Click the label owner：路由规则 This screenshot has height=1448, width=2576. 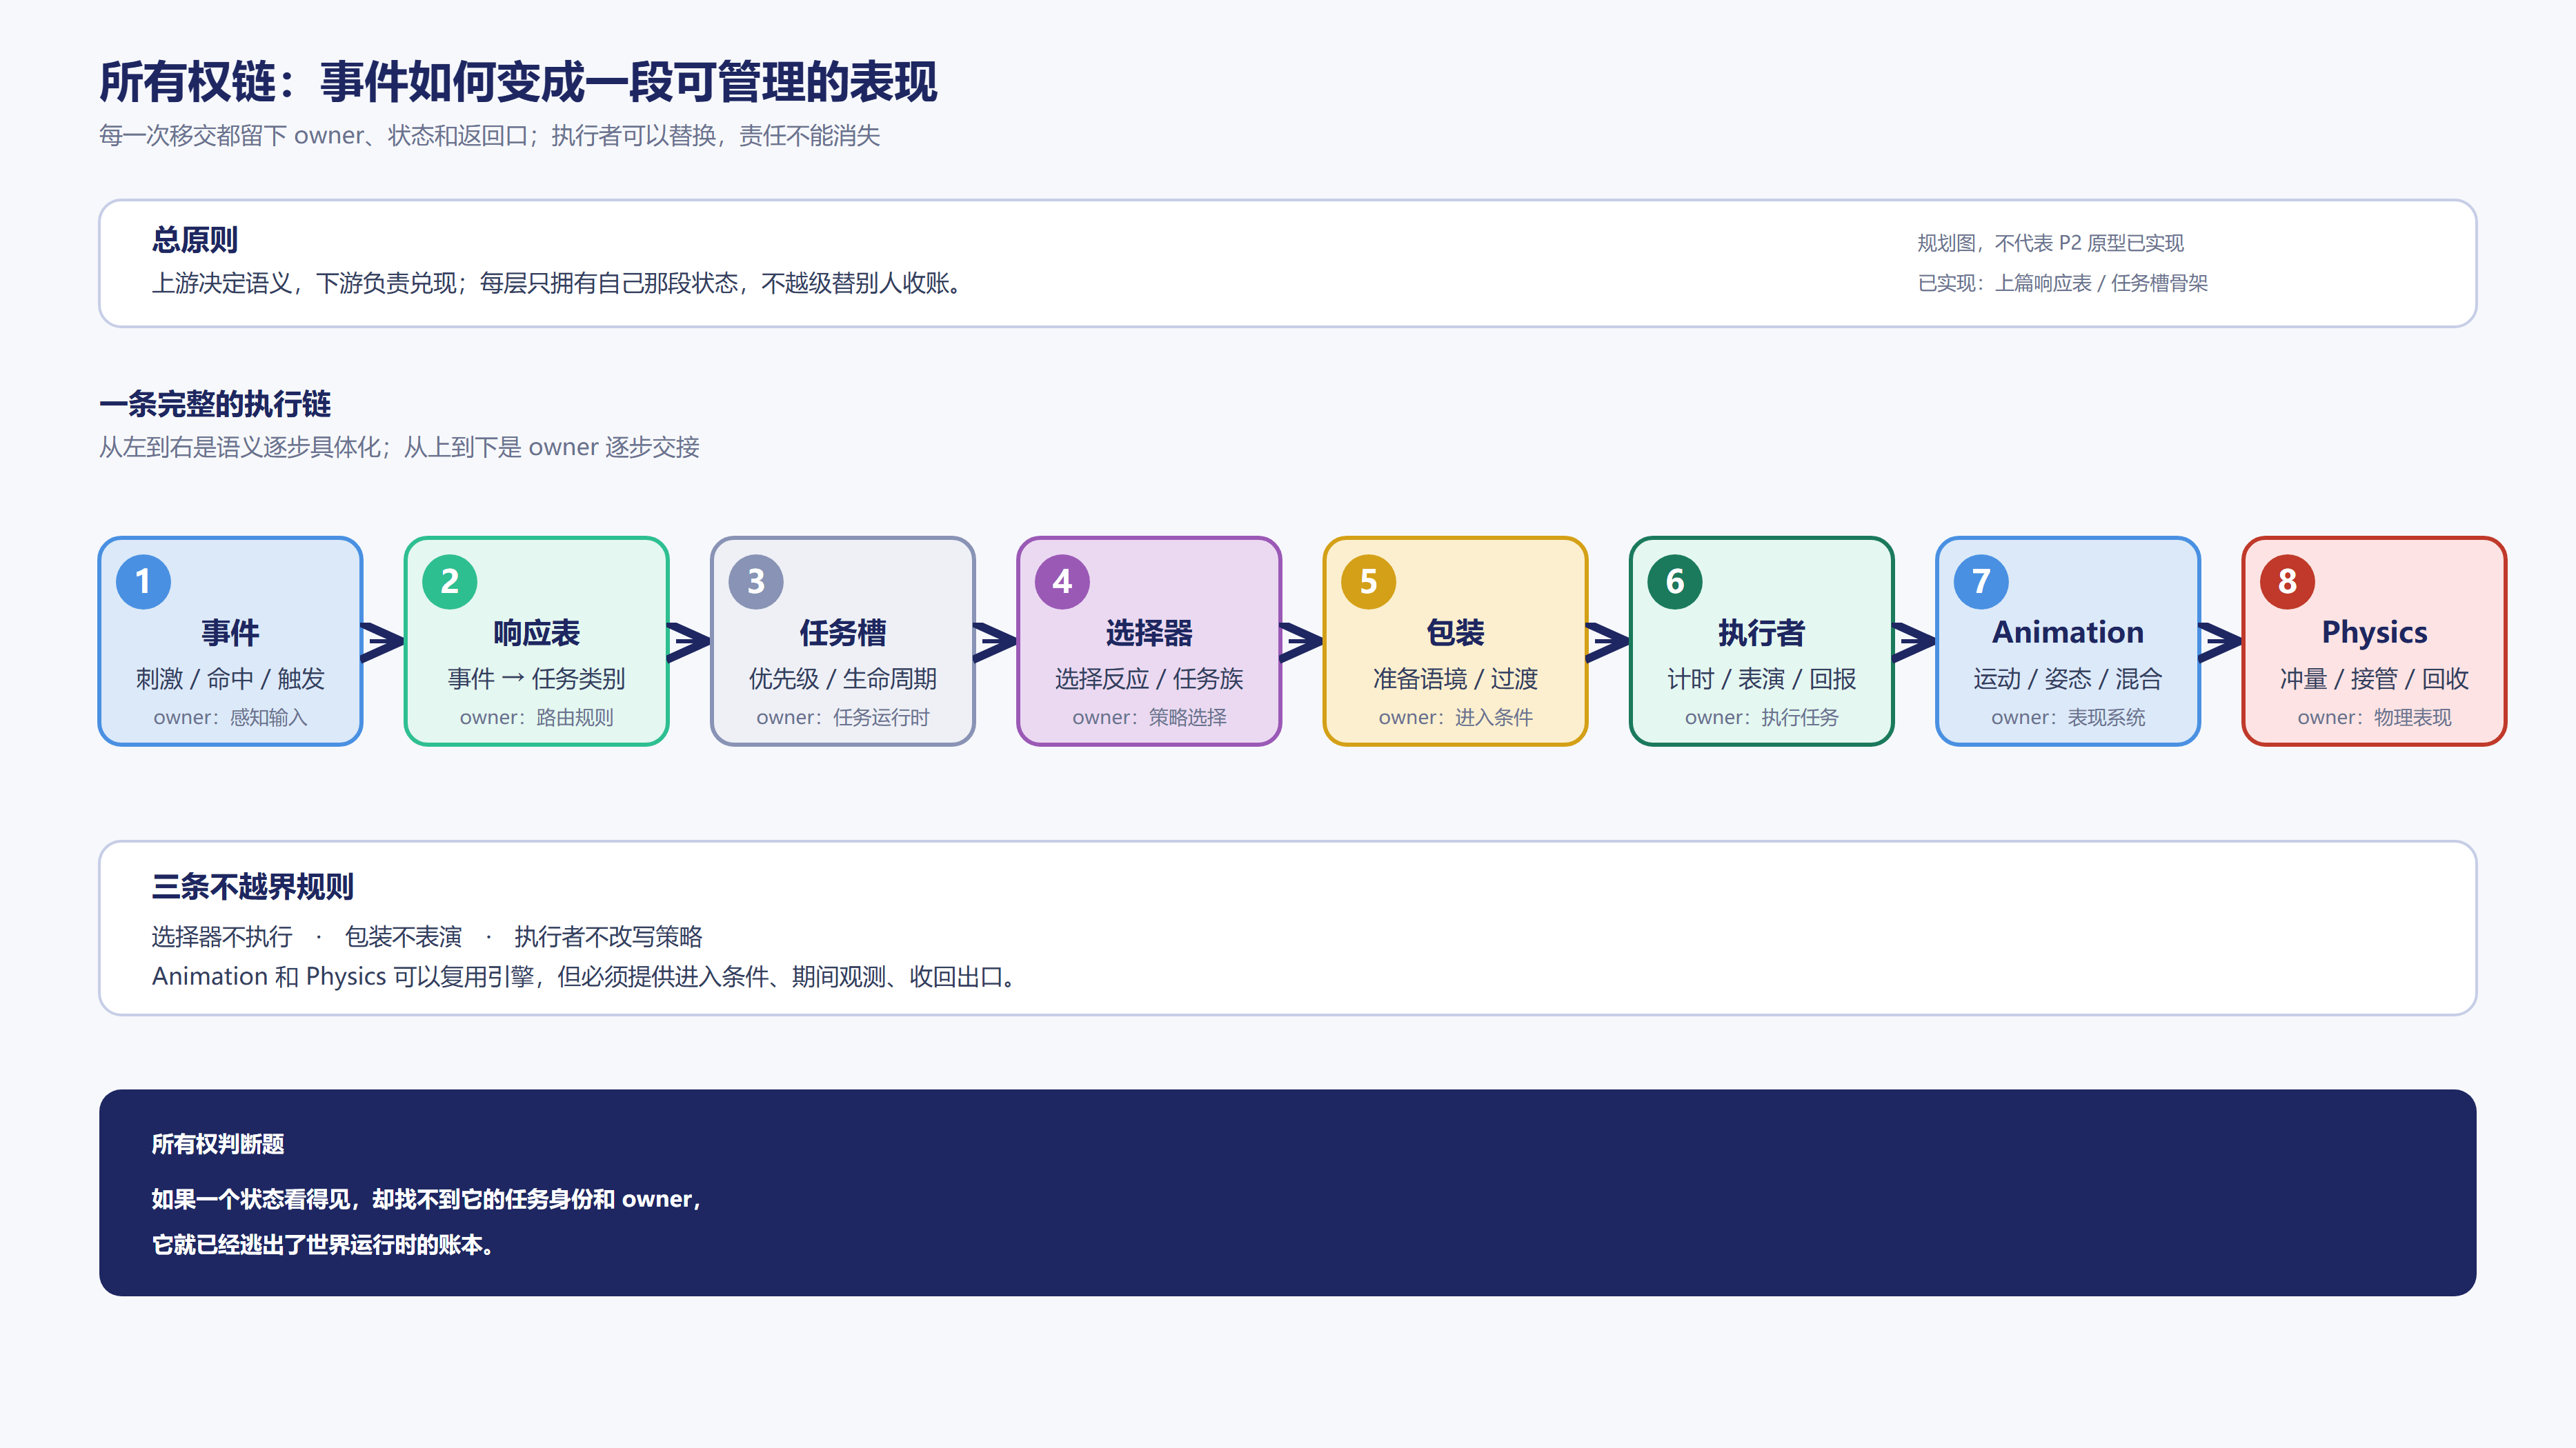click(x=536, y=718)
